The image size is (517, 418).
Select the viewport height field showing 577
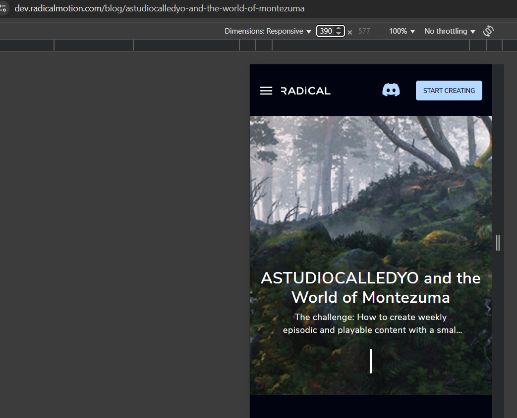click(x=364, y=31)
